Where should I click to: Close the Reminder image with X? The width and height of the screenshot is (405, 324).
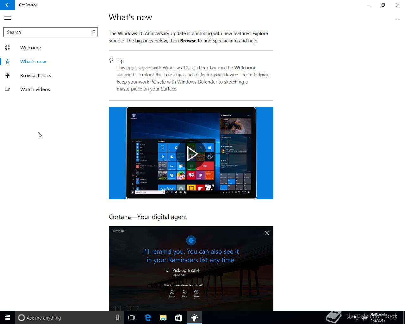[267, 233]
